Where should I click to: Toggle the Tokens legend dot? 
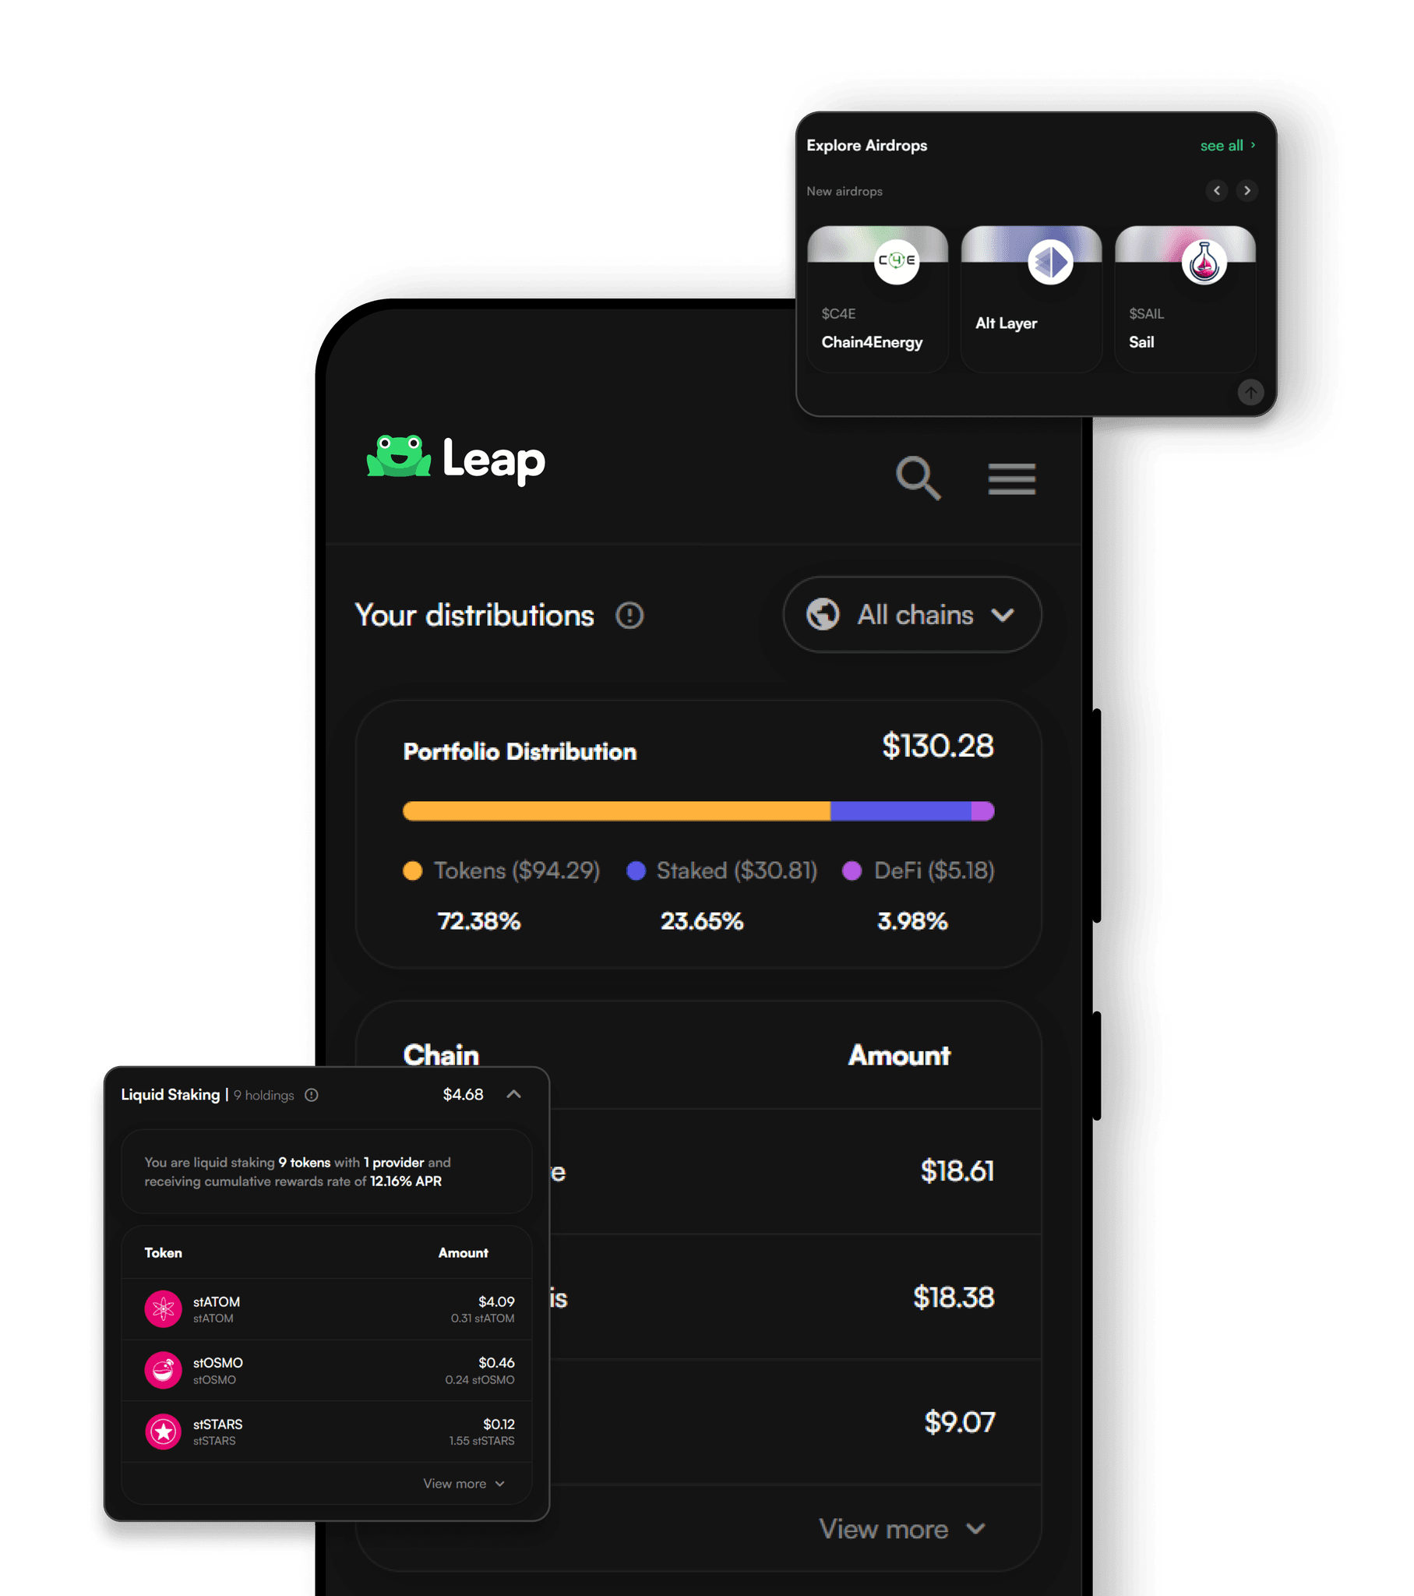pos(413,870)
